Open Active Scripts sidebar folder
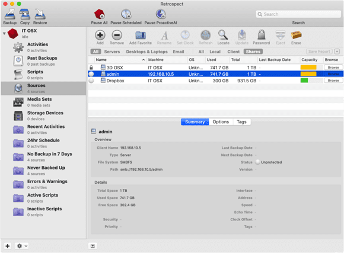 [x=43, y=198]
